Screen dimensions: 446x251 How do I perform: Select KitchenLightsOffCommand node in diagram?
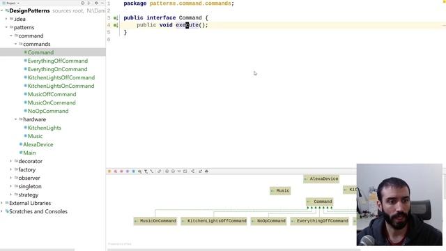[x=214, y=221]
